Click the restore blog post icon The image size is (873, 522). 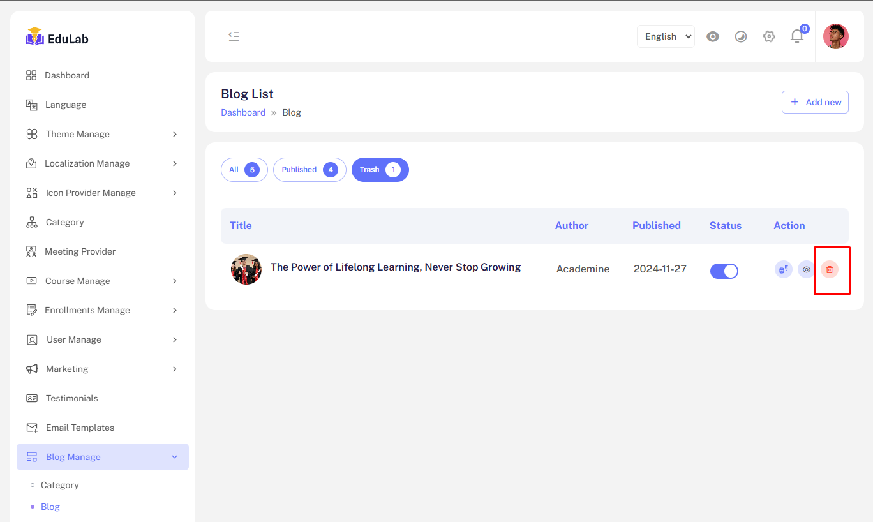[783, 269]
